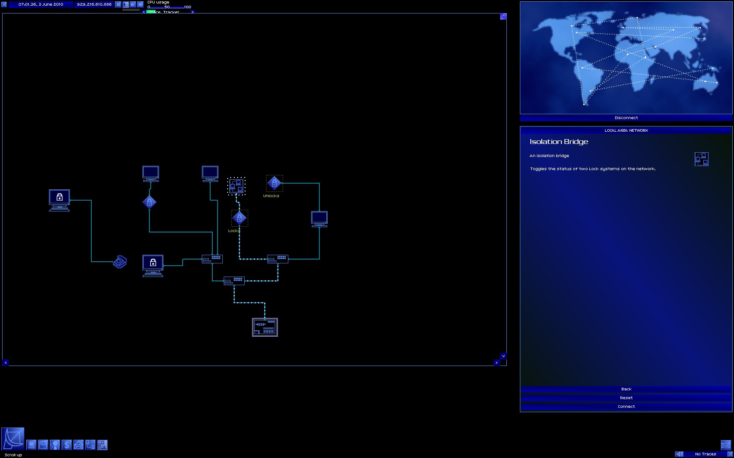
Task: Set game speed to mega fast forward
Action: [140, 4]
